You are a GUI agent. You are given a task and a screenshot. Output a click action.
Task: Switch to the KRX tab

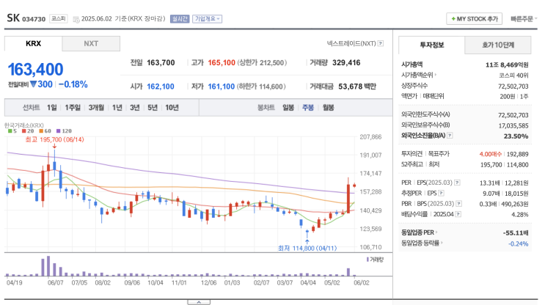[x=33, y=44]
